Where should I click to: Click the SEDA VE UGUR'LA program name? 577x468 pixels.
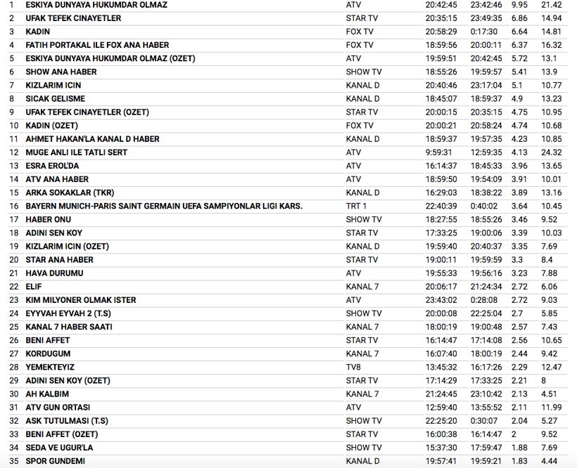coord(59,448)
